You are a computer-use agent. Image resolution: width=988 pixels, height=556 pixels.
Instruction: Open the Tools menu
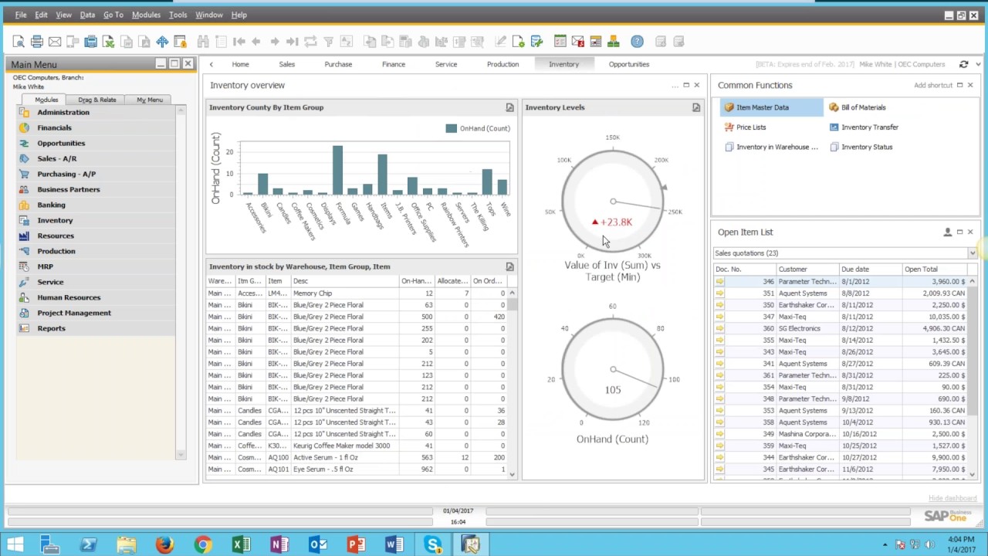[x=178, y=15]
